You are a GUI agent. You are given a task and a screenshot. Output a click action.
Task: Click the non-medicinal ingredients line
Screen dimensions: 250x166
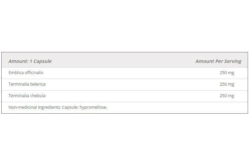pyautogui.click(x=58, y=107)
